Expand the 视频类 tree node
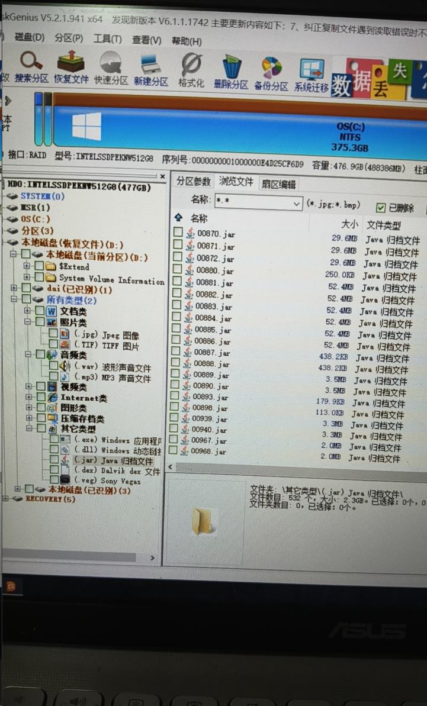 27,386
